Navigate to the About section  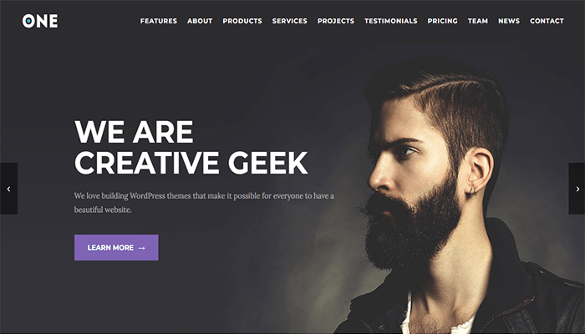tap(200, 21)
